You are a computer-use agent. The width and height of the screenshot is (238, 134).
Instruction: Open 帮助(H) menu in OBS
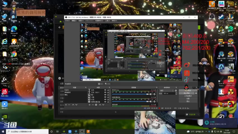point(115,21)
